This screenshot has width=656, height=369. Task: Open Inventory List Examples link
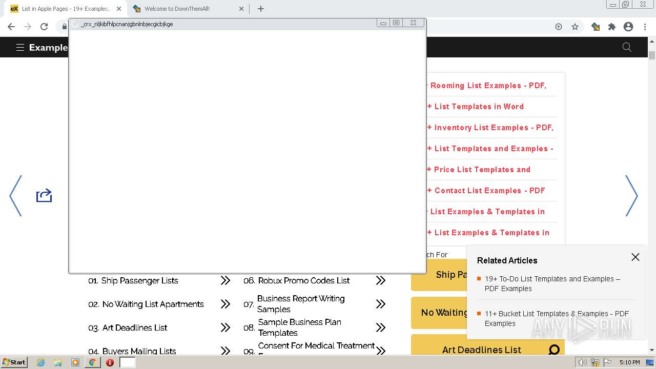click(490, 128)
